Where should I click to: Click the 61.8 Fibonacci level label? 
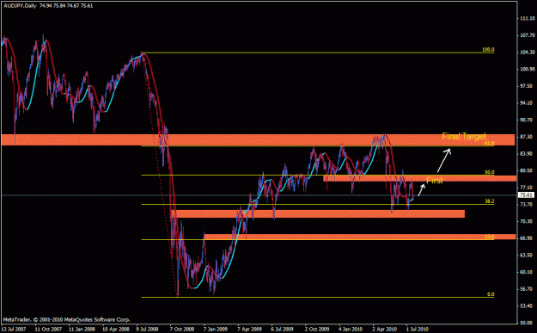tap(490, 144)
